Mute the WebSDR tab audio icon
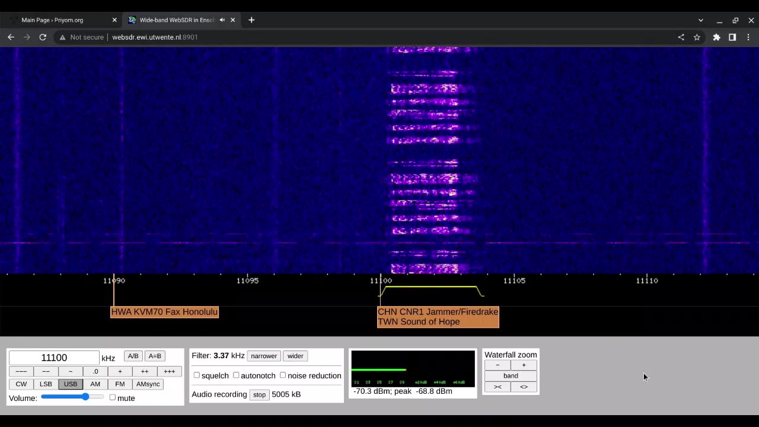 click(x=222, y=20)
